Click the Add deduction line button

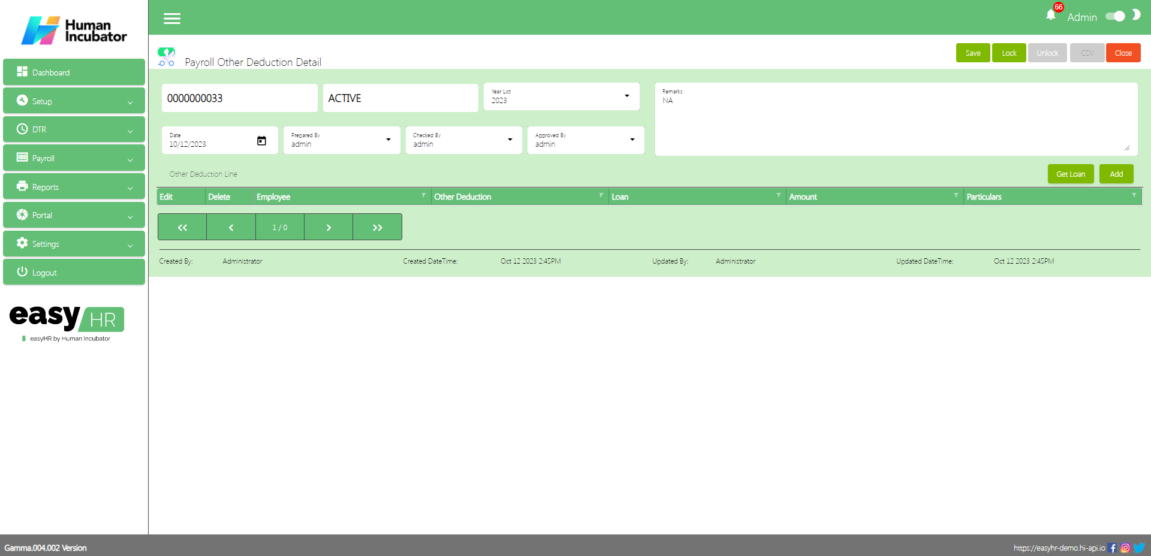coord(1116,174)
